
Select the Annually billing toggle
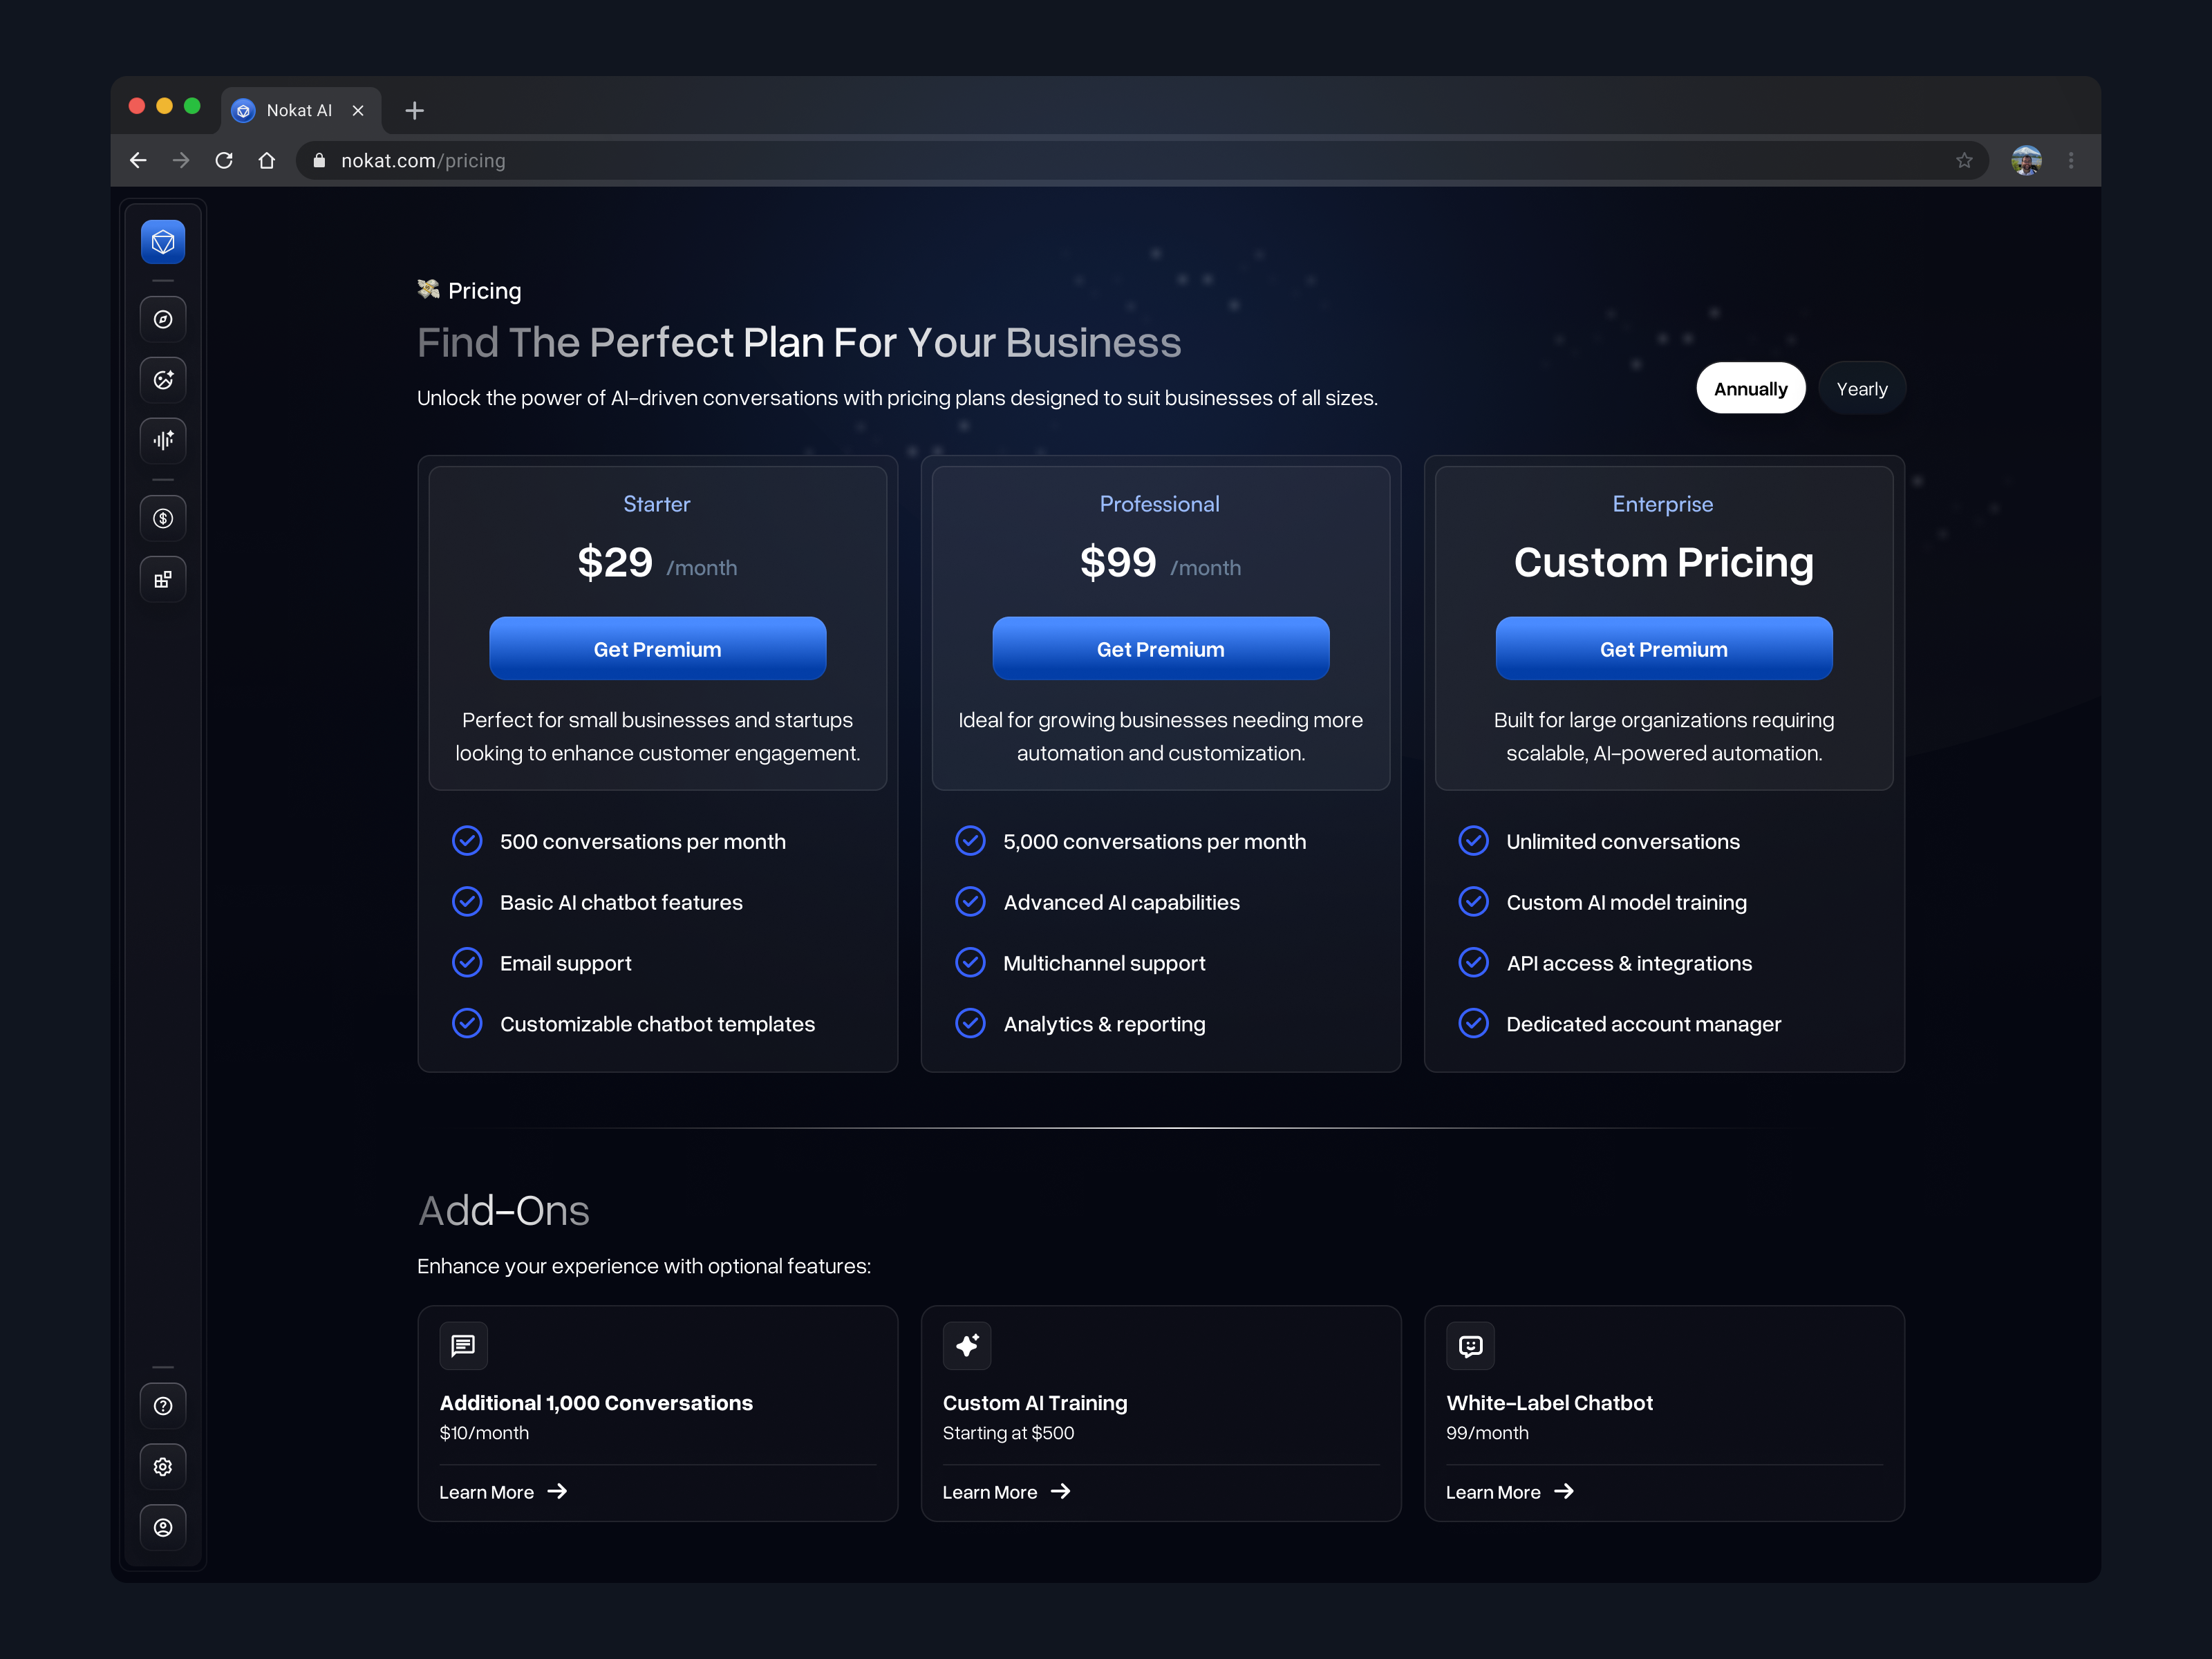[x=1750, y=389]
